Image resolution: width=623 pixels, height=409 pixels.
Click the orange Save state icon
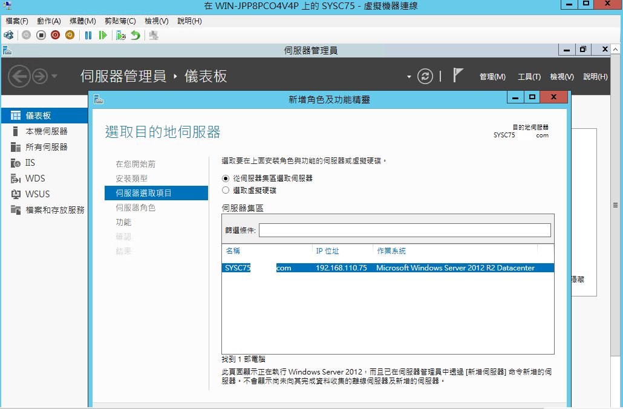click(x=70, y=35)
